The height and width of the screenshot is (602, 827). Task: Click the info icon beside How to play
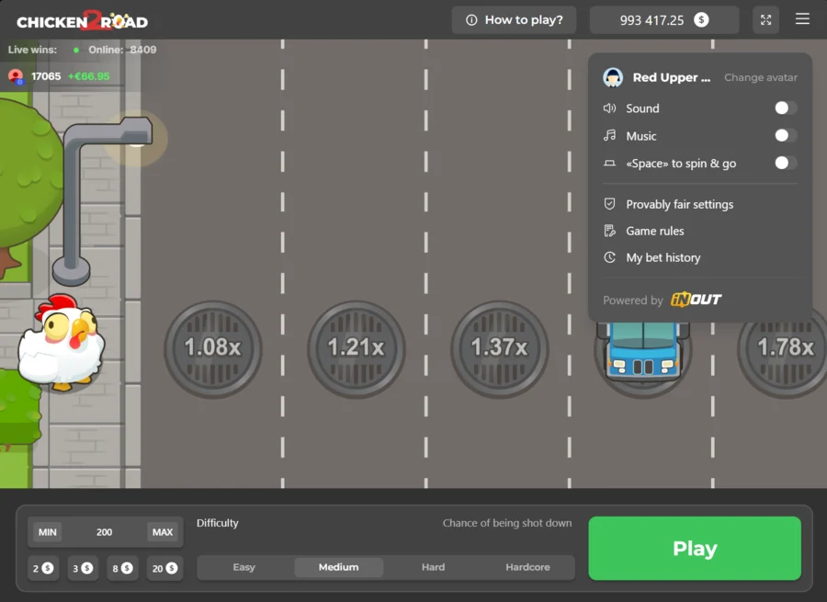tap(471, 20)
